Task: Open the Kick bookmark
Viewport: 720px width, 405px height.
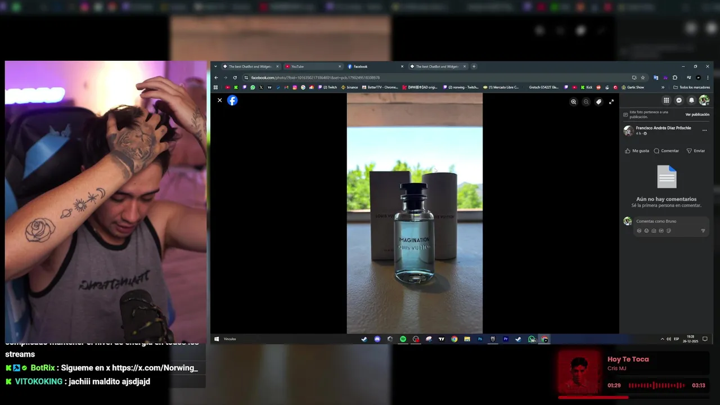Action: tap(586, 87)
